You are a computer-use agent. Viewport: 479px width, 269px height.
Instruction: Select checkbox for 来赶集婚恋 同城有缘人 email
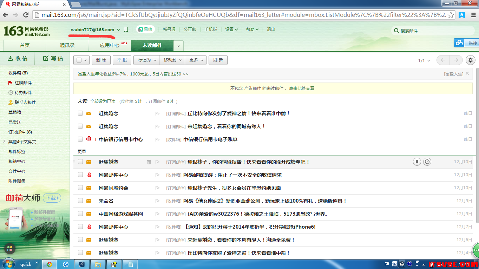(x=80, y=126)
